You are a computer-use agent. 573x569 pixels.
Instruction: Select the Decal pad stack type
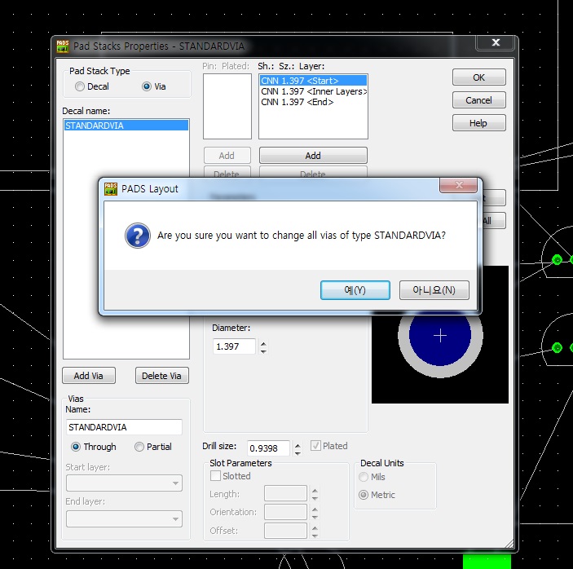click(80, 86)
